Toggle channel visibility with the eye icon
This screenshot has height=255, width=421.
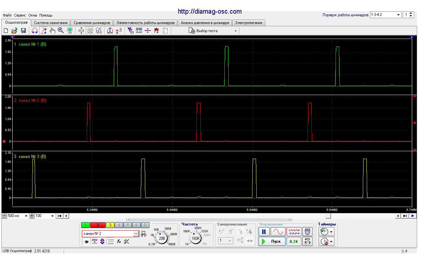pos(86,241)
